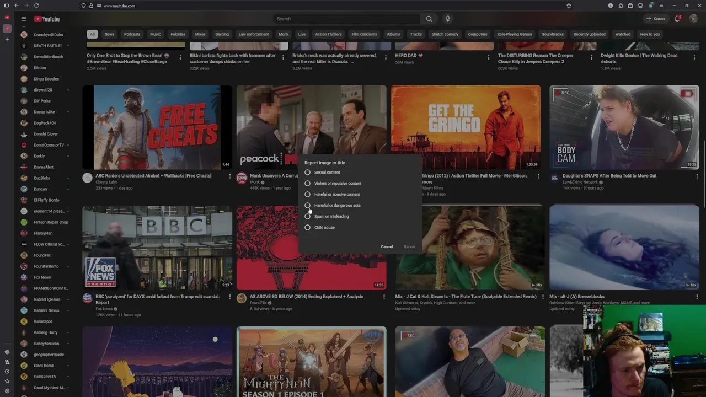Click the greyed-out Report button in dialog
706x397 pixels.
[409, 246]
